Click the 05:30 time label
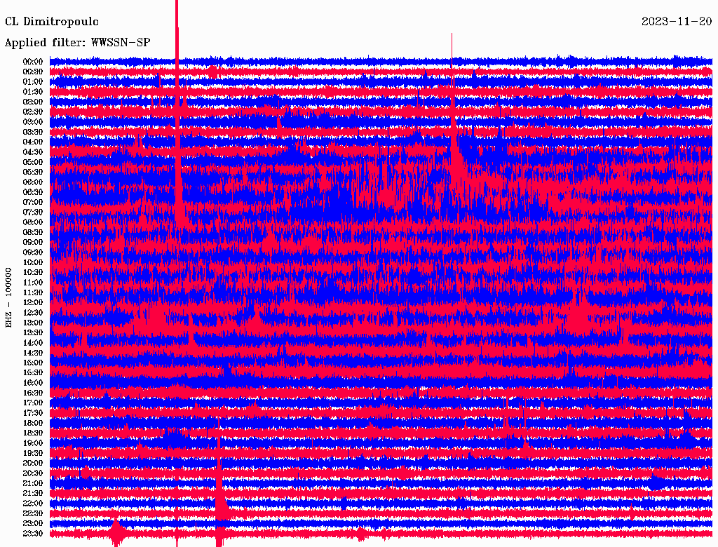Viewport: 718px width, 547px height. click(33, 172)
